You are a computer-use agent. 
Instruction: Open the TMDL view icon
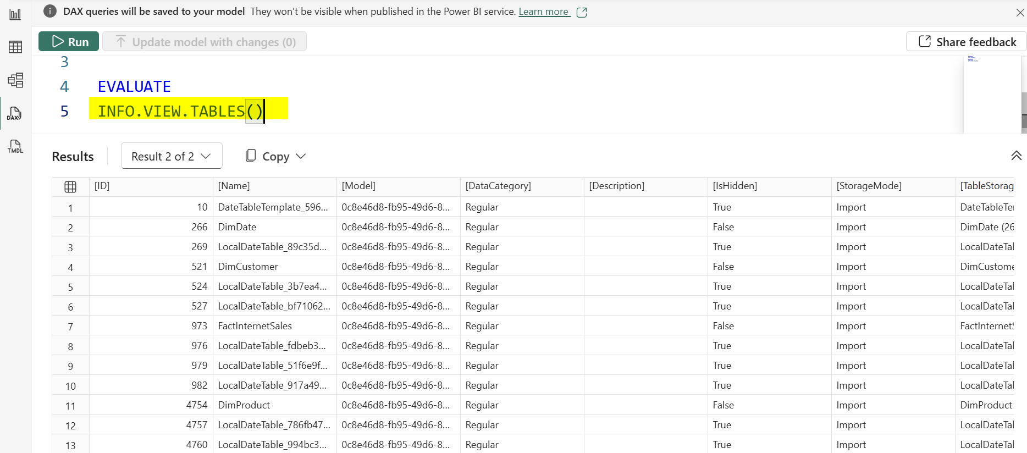(x=15, y=146)
